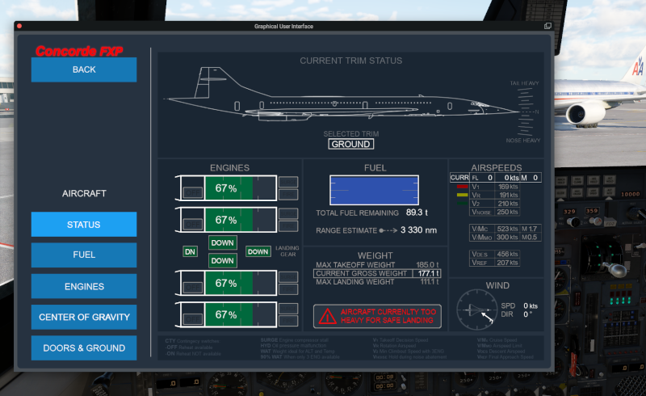This screenshot has width=646, height=396.
Task: Click the bottom engine's SURGE warning light
Action: click(x=288, y=309)
